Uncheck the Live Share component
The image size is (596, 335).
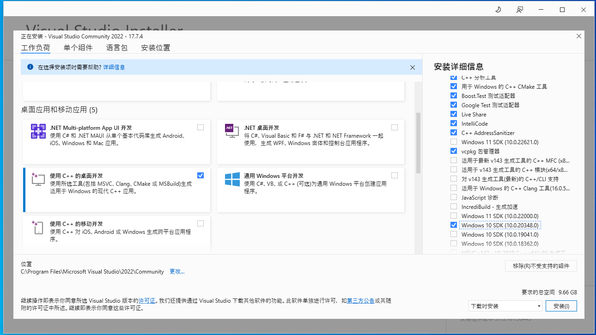pos(453,114)
